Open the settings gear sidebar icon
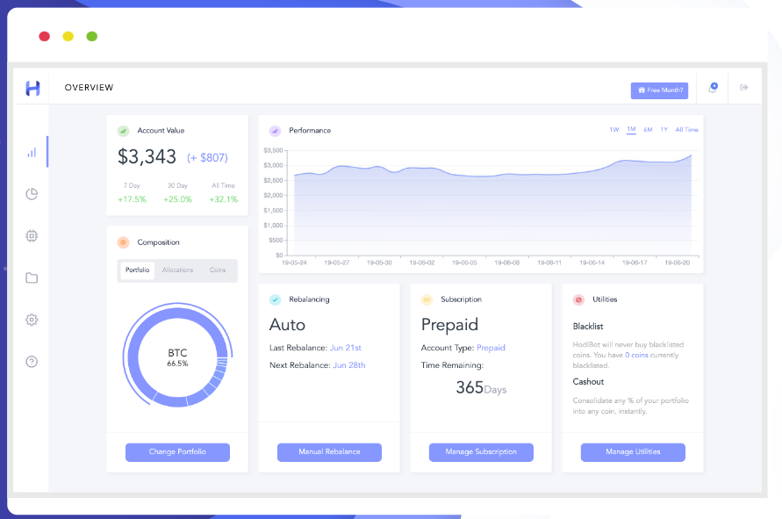Viewport: 782px width, 519px height. pos(32,320)
